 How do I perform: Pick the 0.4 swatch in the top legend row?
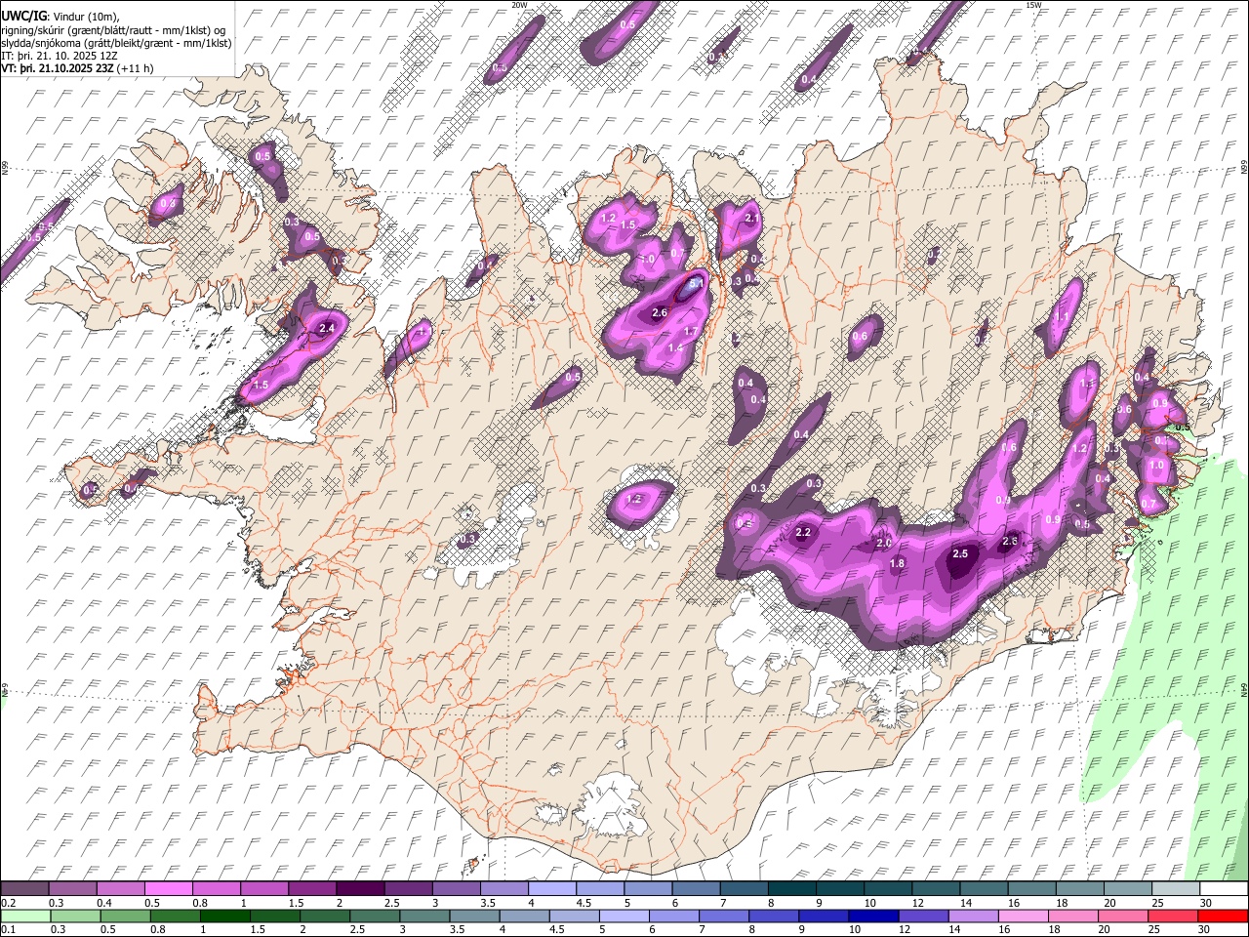coord(120,889)
